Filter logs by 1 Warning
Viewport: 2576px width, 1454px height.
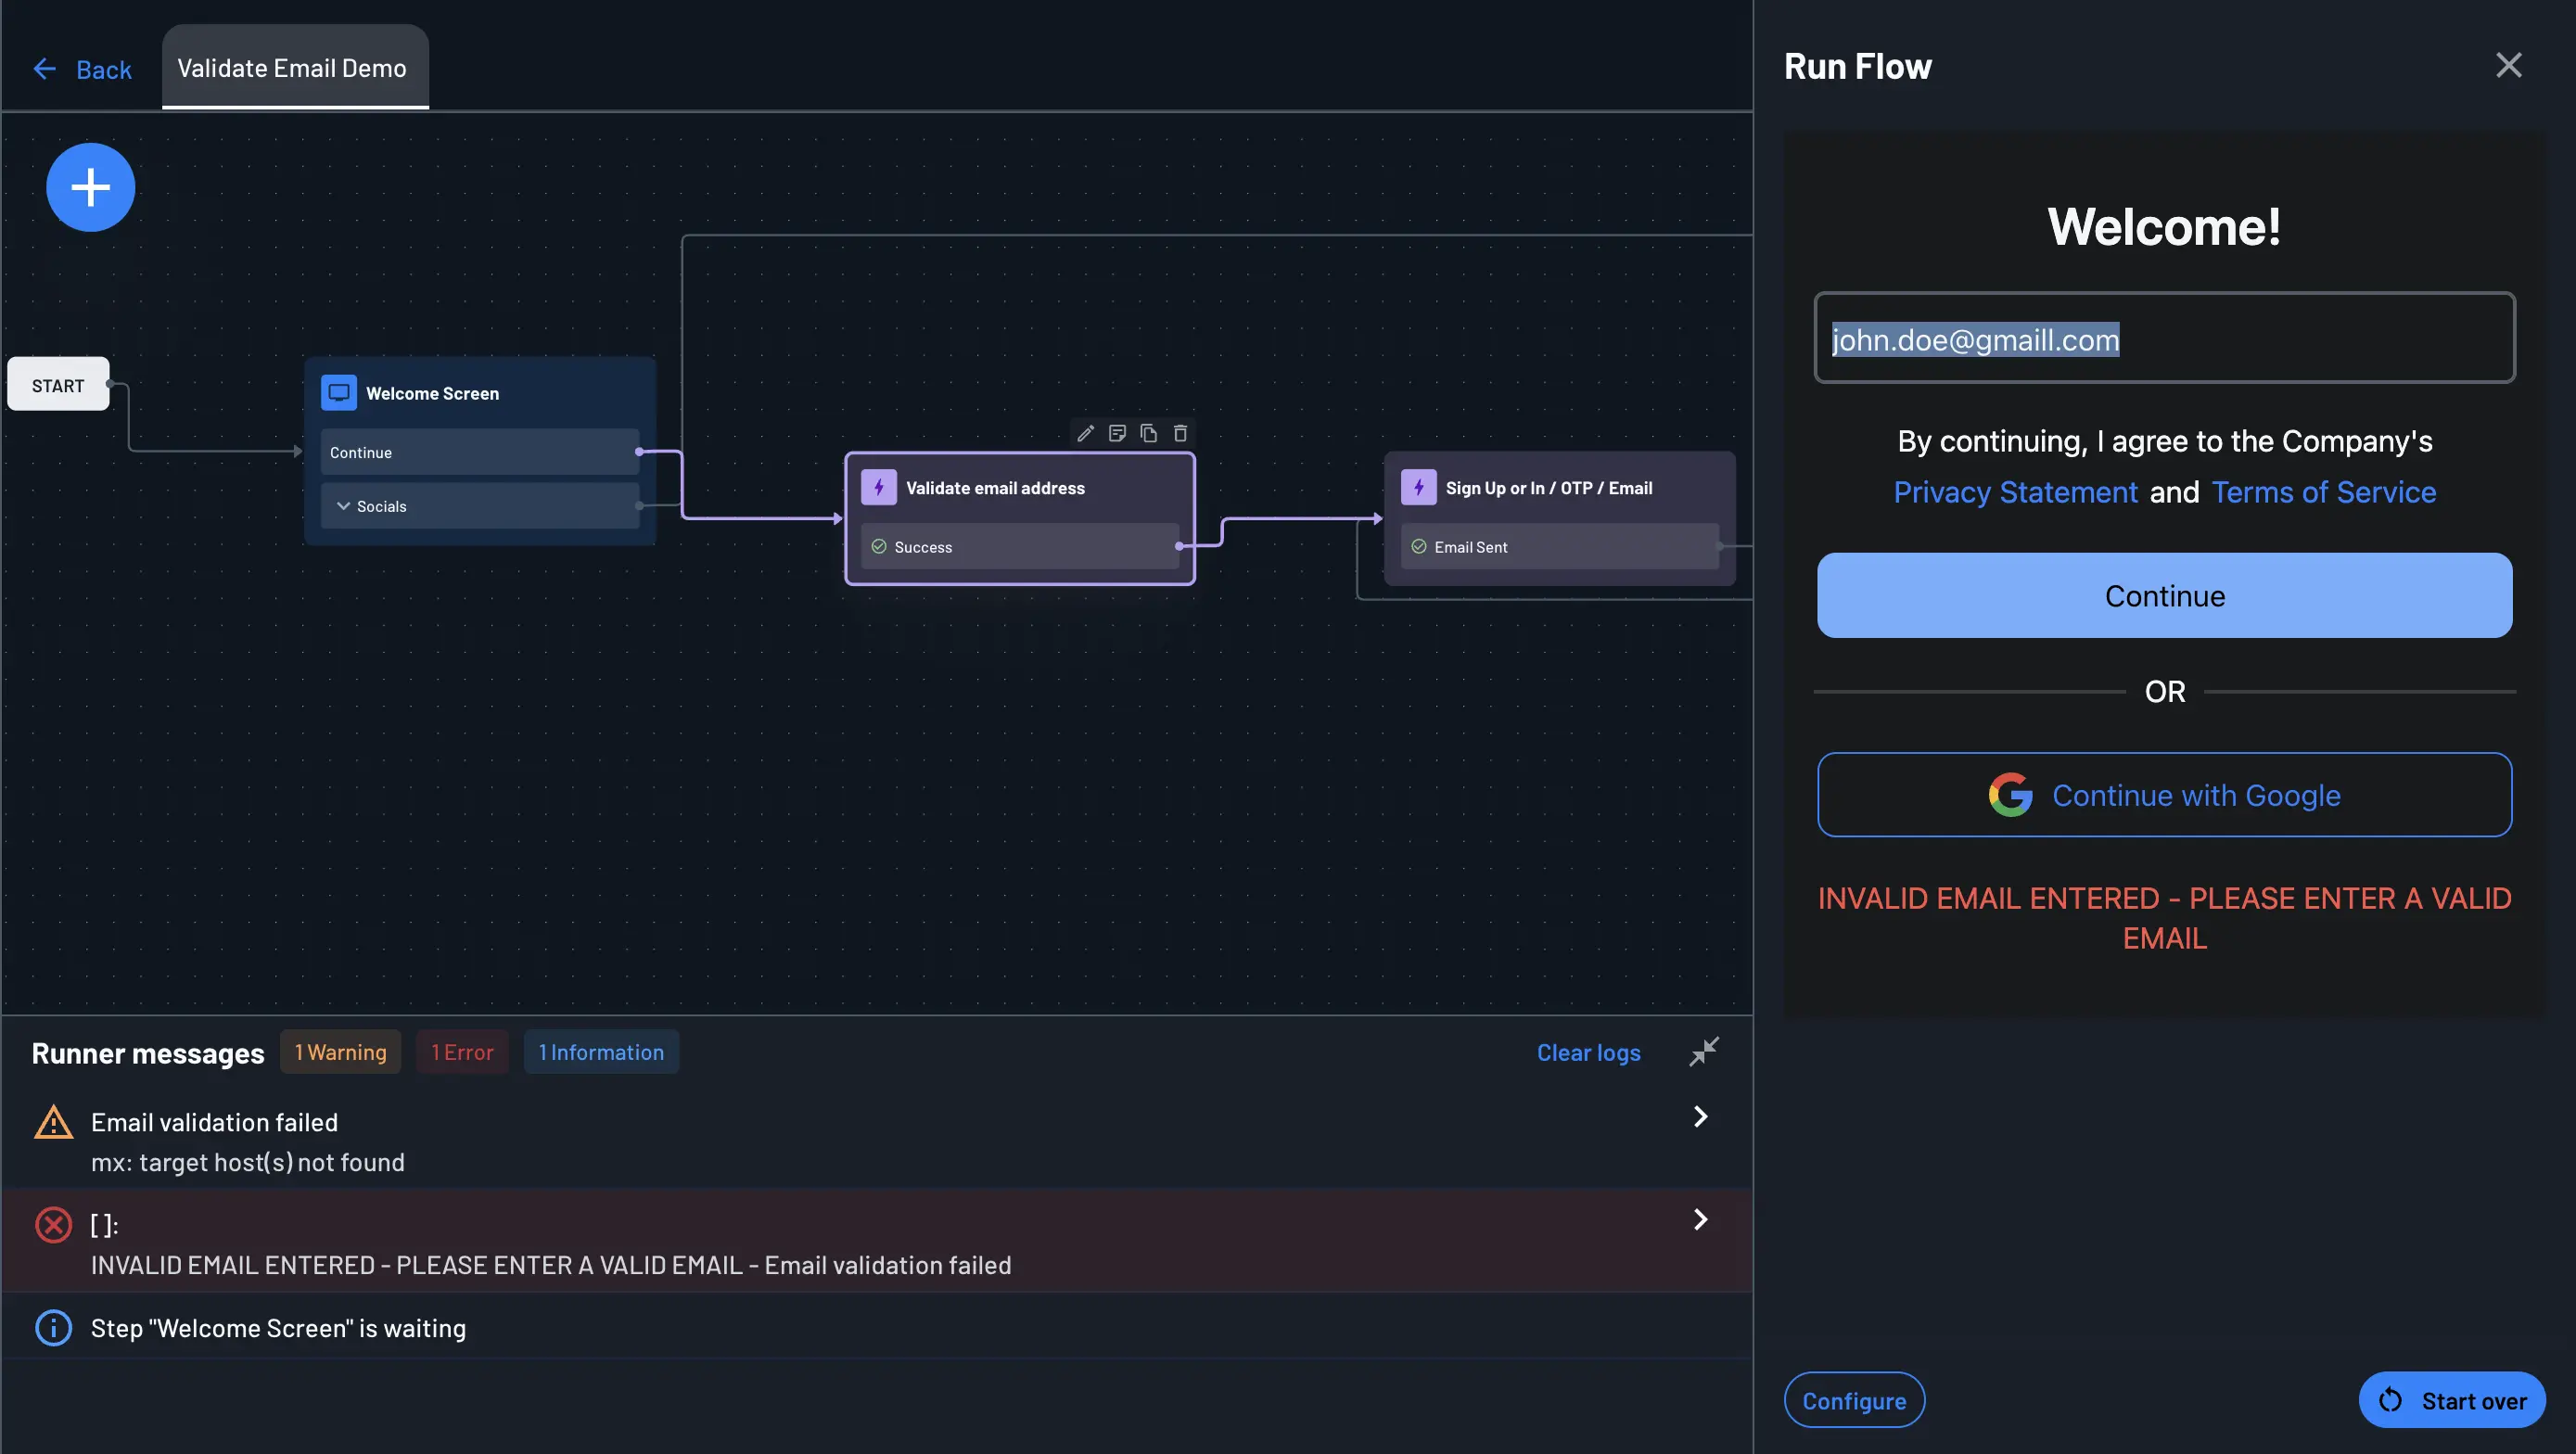coord(340,1051)
